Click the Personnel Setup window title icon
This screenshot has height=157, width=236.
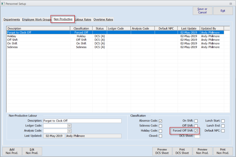[3, 4]
